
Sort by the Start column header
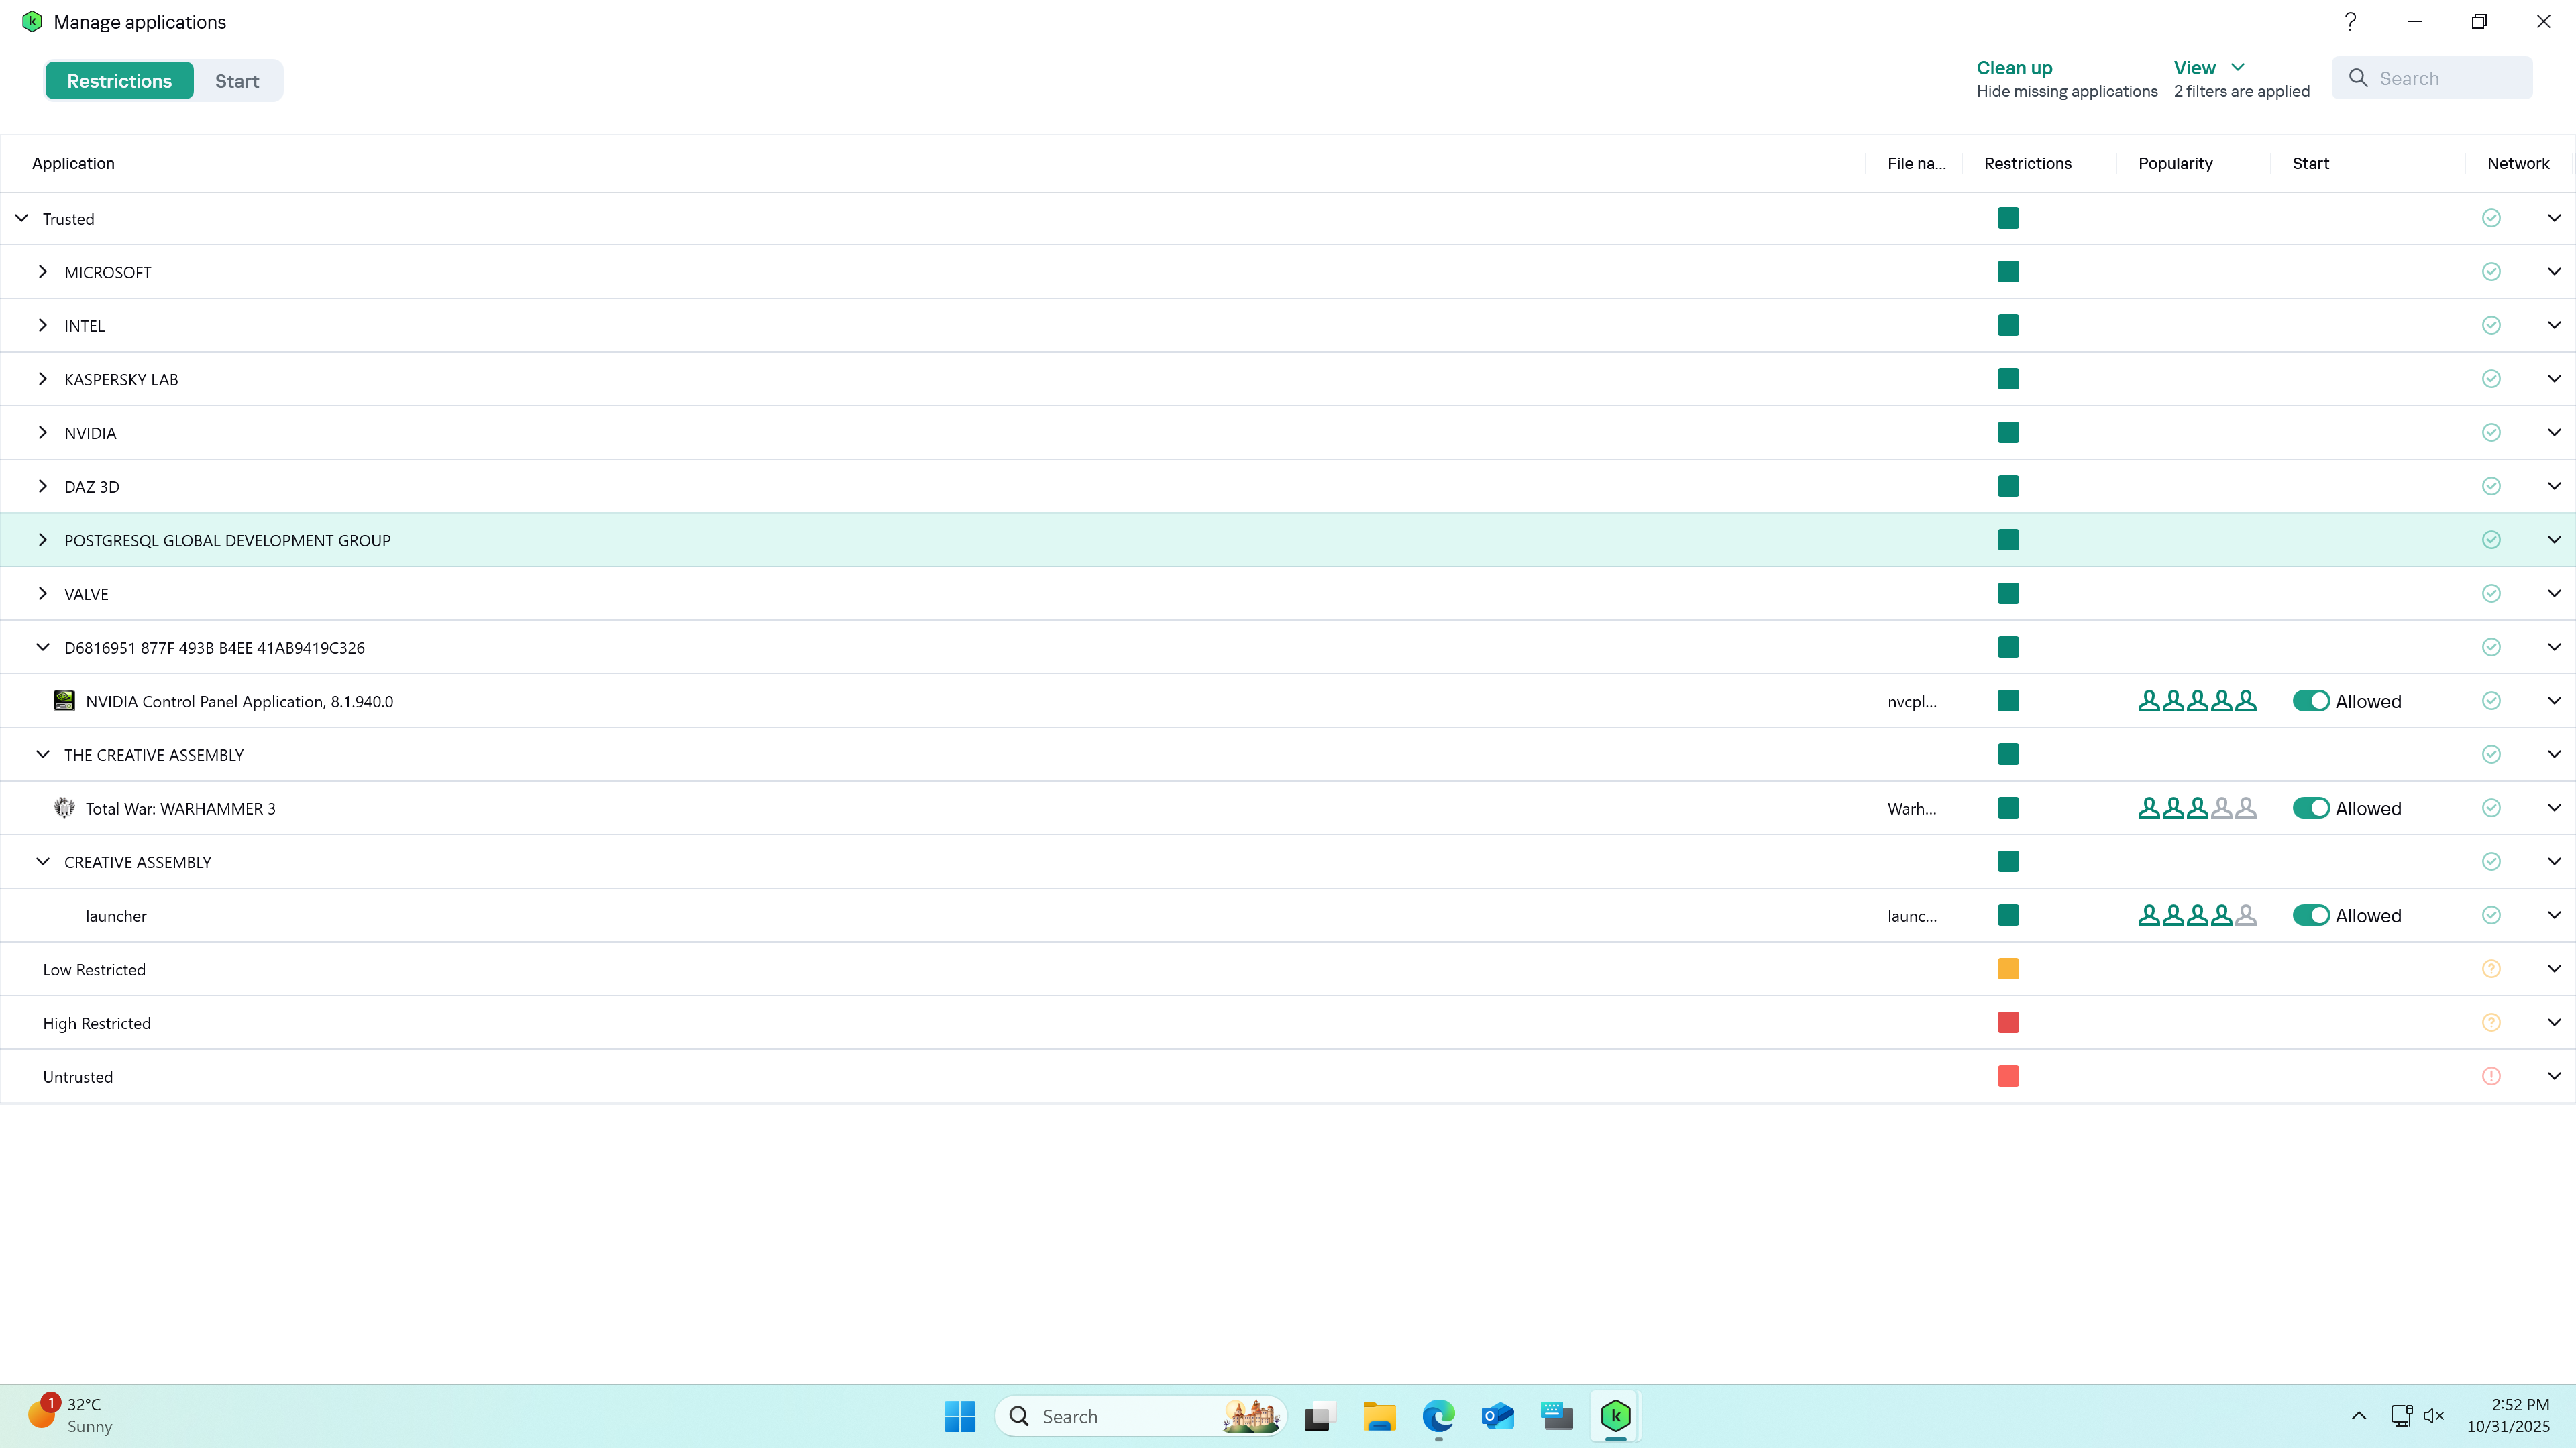pyautogui.click(x=2310, y=163)
